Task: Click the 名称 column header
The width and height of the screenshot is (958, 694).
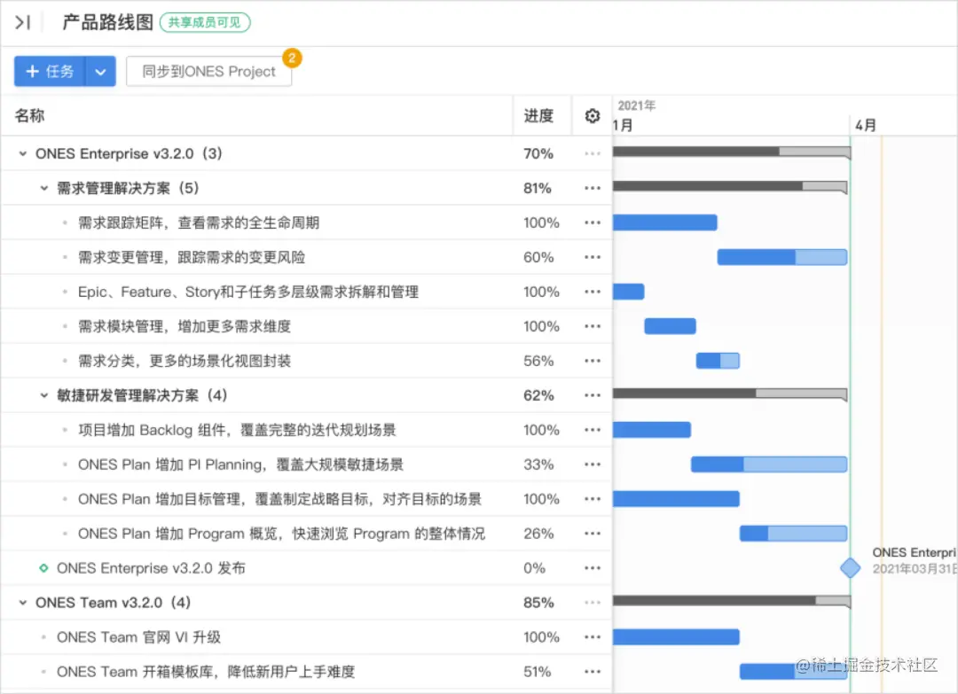Action: click(x=30, y=116)
